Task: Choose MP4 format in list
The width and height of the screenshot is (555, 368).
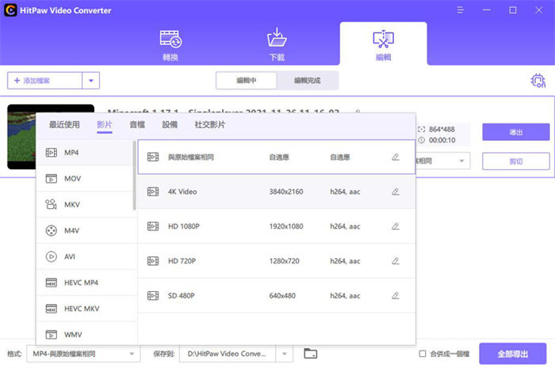Action: (x=85, y=153)
